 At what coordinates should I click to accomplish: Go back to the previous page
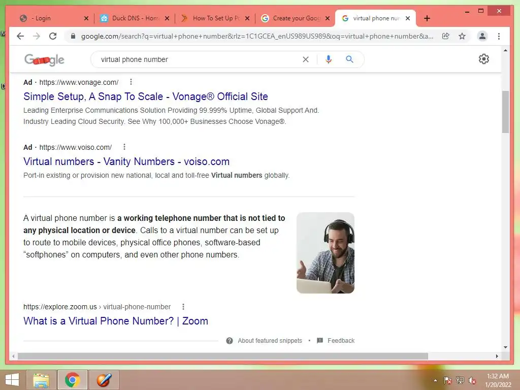[x=20, y=36]
